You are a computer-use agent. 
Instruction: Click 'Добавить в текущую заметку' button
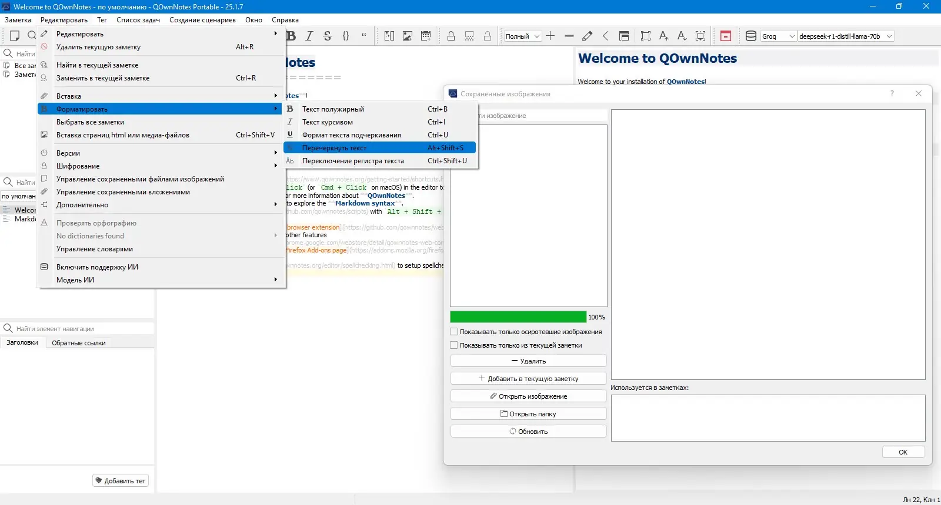[x=528, y=379]
